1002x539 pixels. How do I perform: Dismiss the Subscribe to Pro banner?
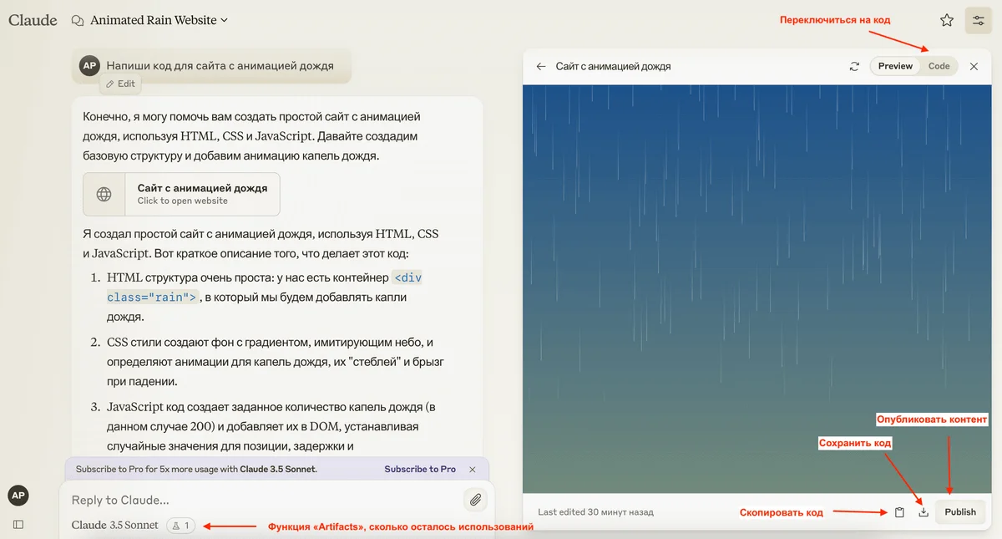coord(473,470)
